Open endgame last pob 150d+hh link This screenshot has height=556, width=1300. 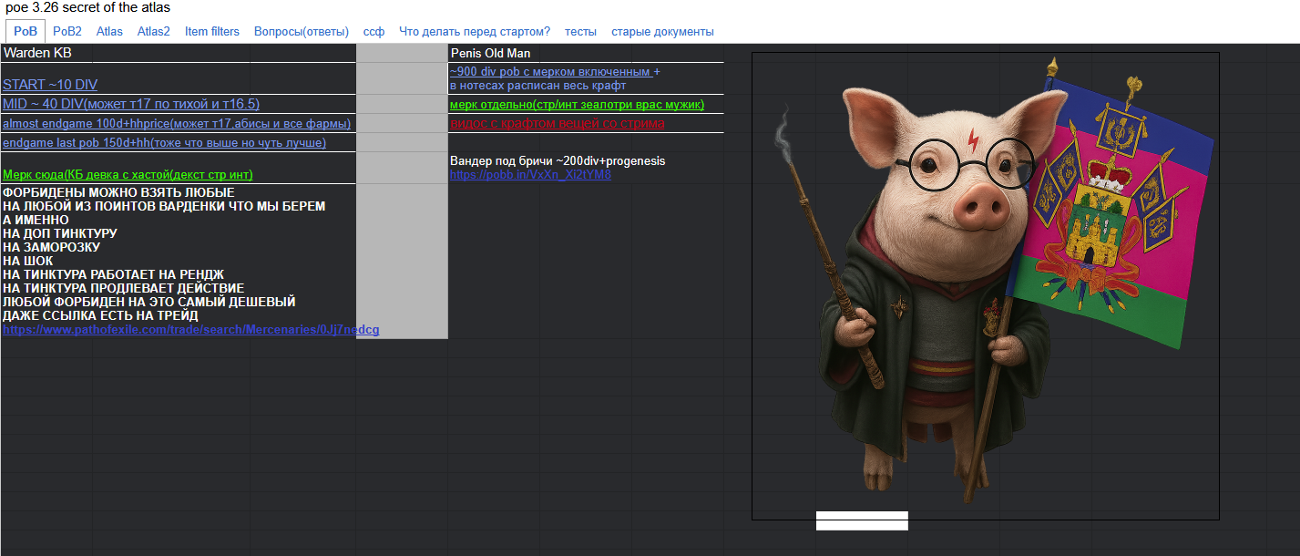tap(164, 142)
